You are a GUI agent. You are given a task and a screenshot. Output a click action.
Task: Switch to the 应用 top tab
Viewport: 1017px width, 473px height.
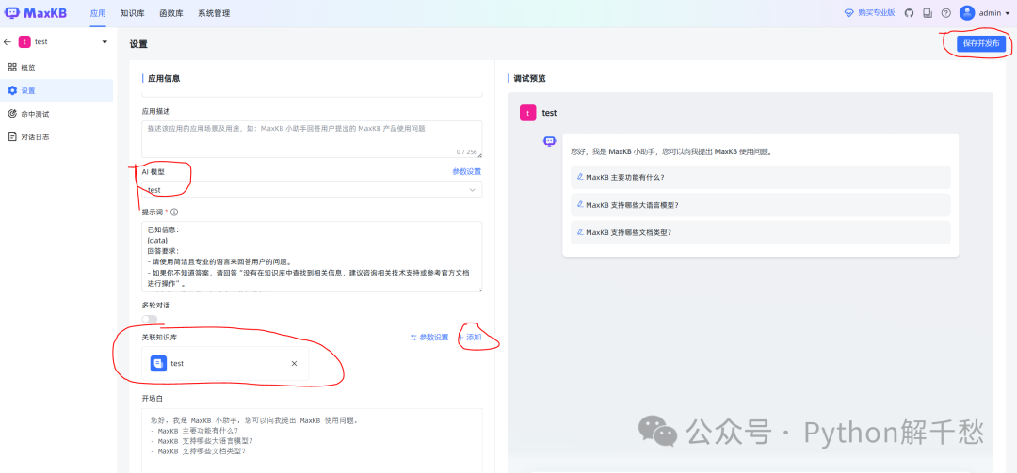pyautogui.click(x=98, y=13)
